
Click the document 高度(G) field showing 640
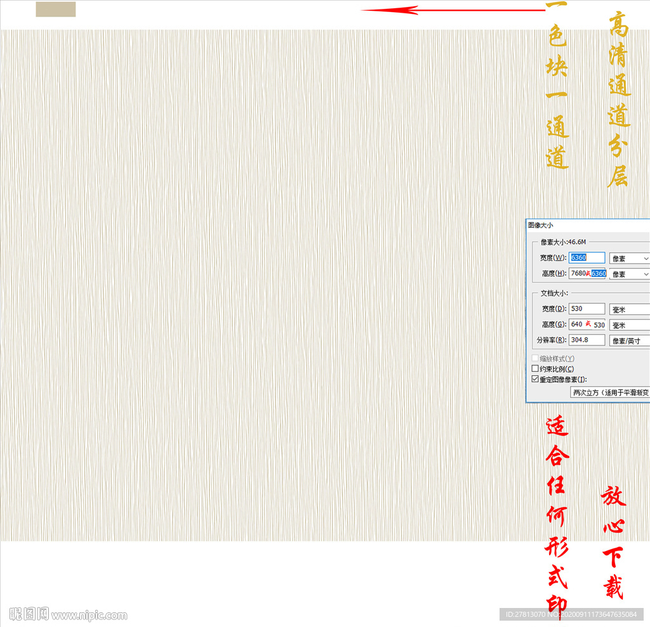(587, 324)
